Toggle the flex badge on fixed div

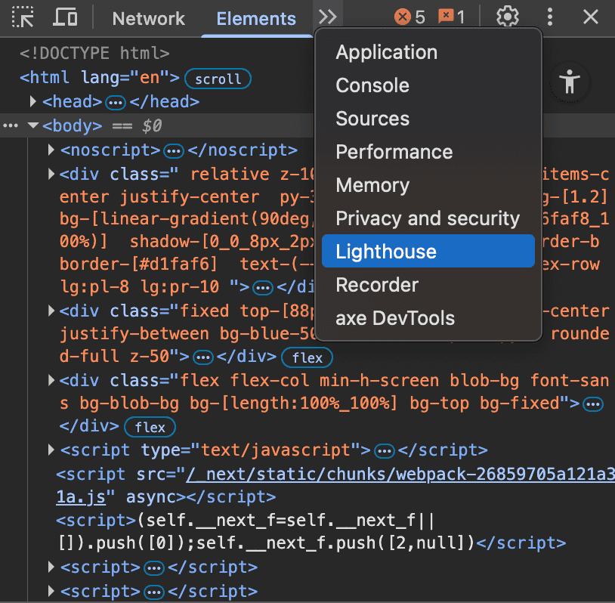[307, 357]
